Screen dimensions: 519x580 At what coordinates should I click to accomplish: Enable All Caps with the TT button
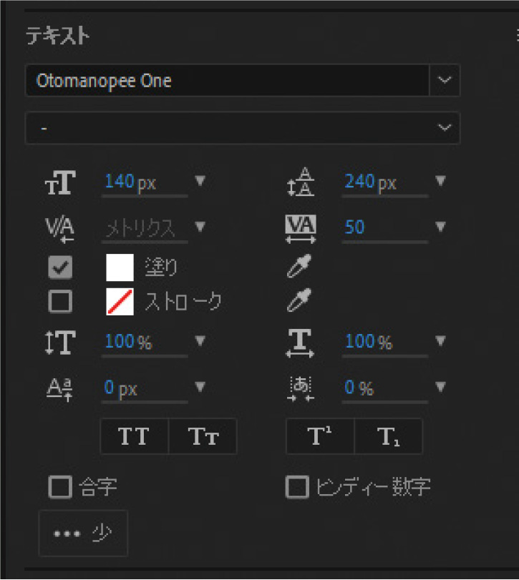pyautogui.click(x=134, y=437)
